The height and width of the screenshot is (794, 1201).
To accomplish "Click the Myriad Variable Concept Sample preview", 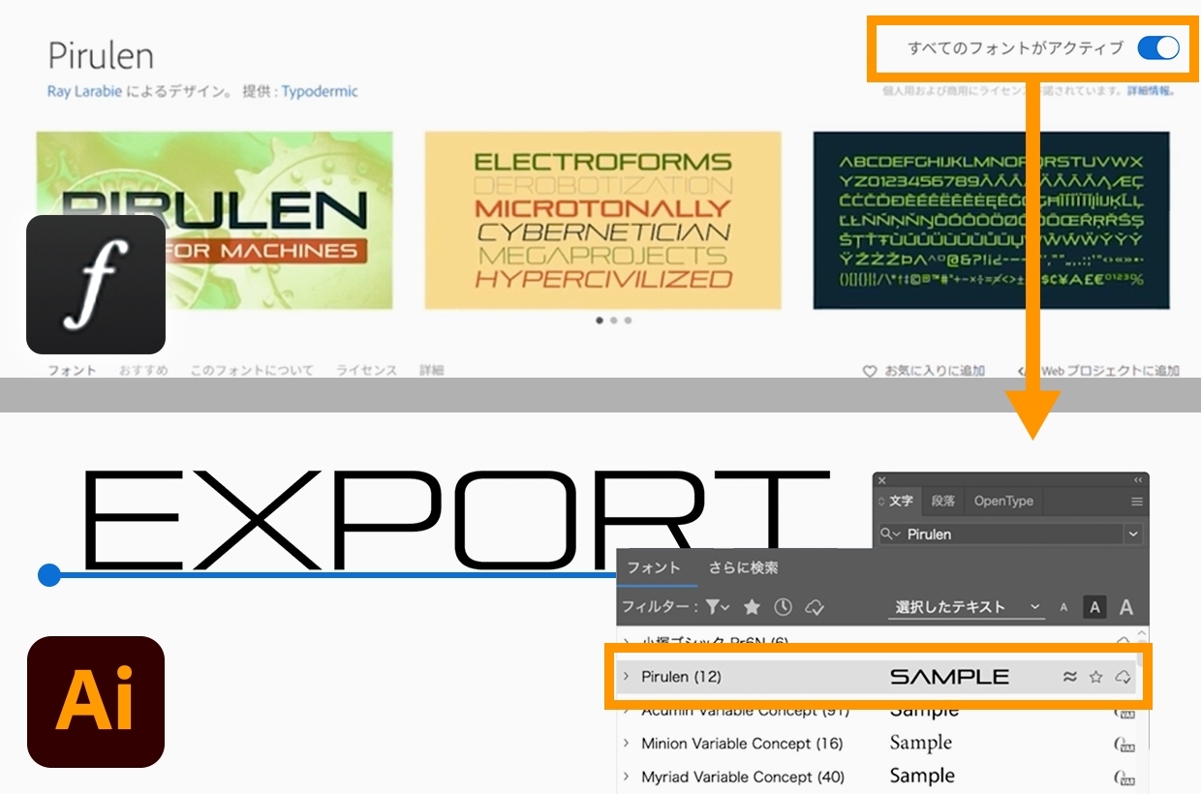I will coord(922,777).
